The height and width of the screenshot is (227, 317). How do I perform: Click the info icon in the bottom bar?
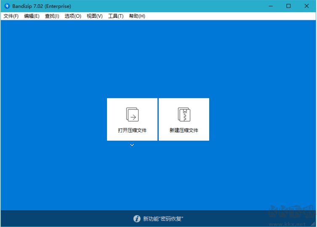point(137,219)
